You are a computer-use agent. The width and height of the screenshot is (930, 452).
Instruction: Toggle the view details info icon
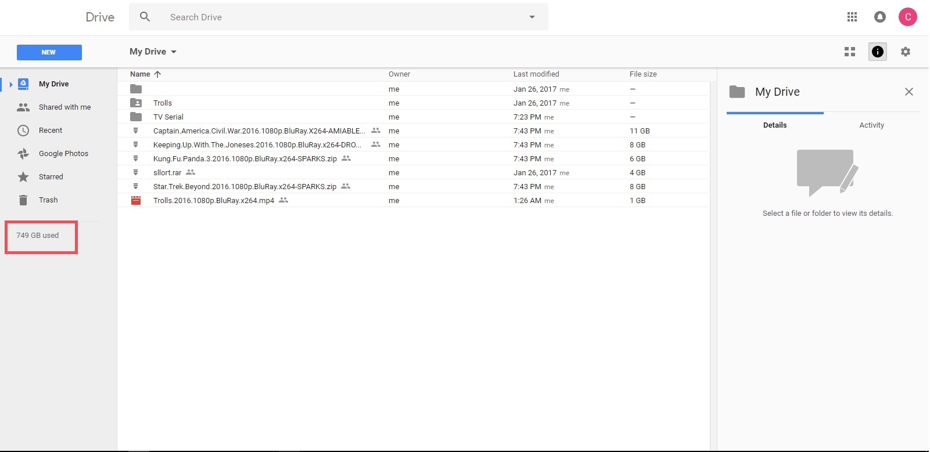[x=878, y=52]
